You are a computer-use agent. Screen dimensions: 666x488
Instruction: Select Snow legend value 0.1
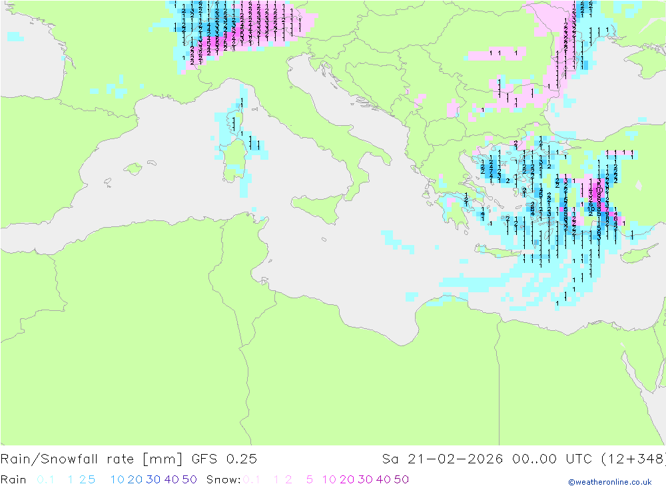click(252, 479)
